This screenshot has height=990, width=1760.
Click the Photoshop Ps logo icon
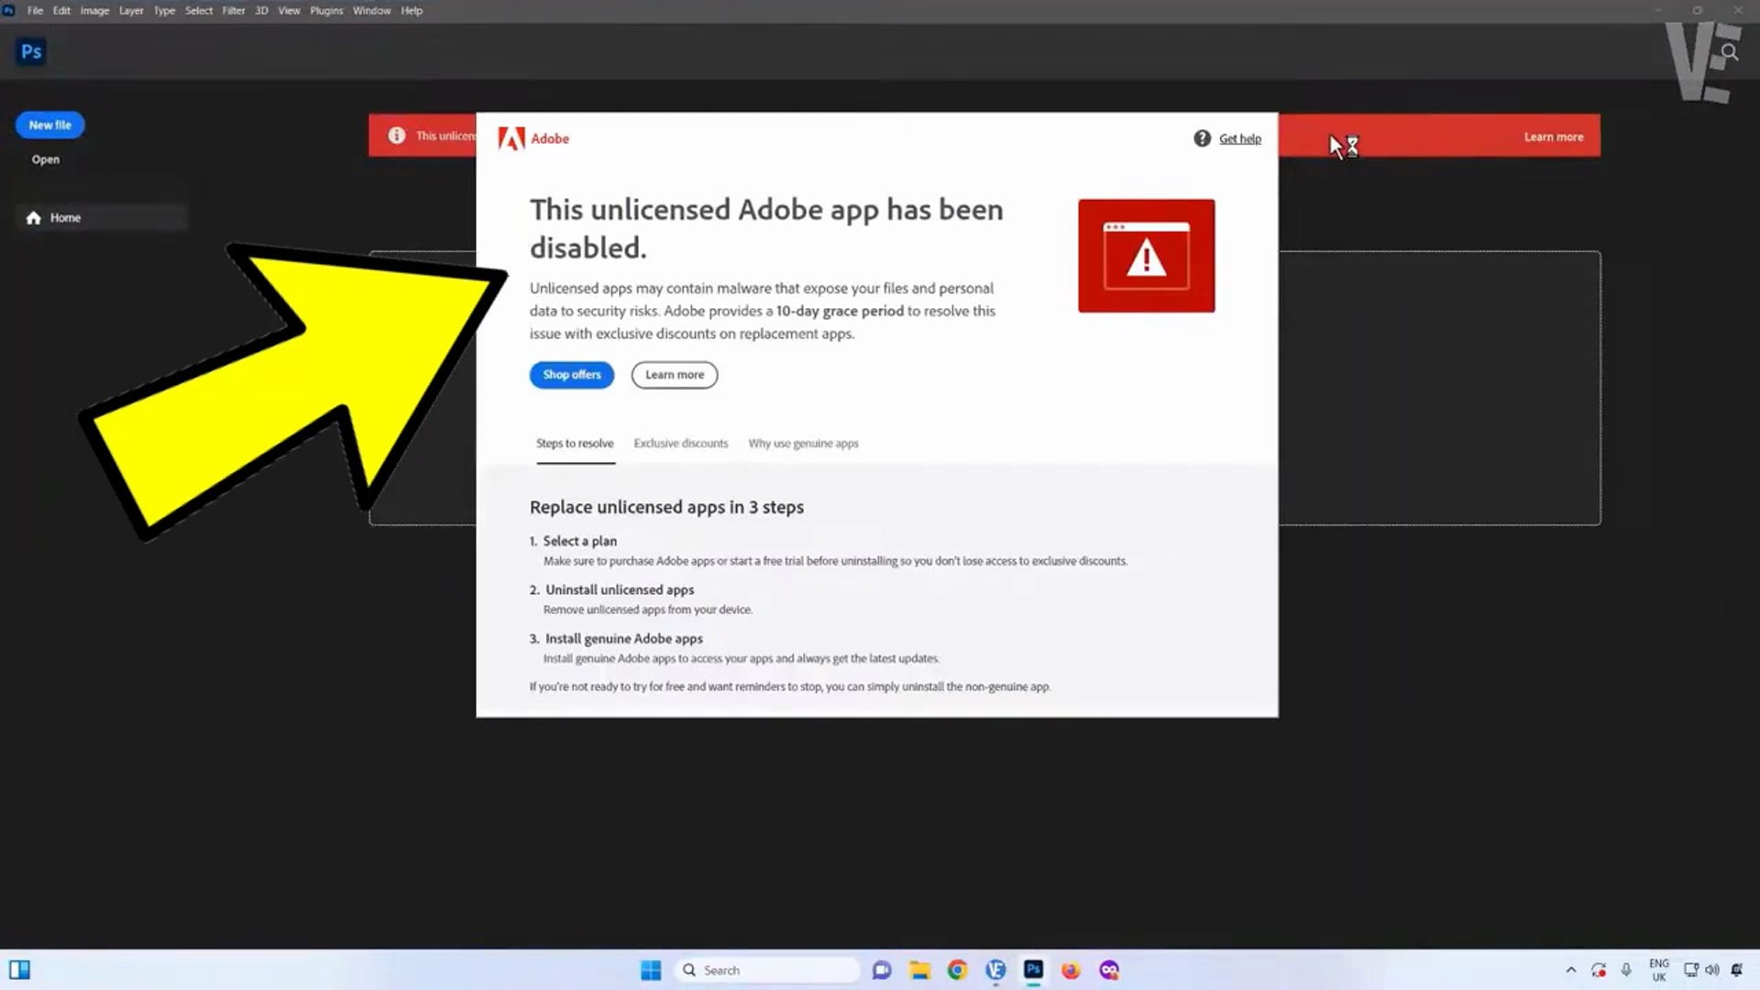pyautogui.click(x=31, y=51)
